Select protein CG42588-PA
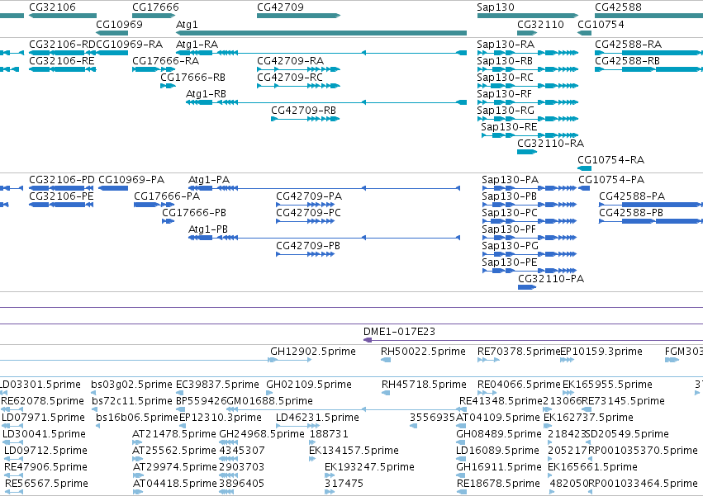 pyautogui.click(x=651, y=205)
